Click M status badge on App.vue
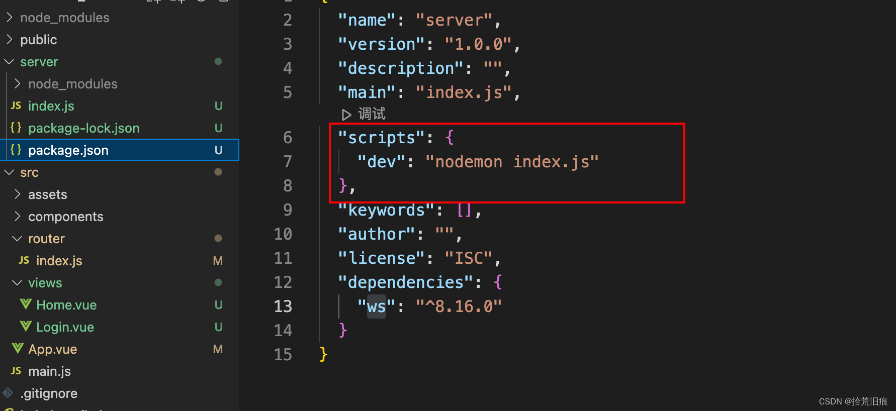This screenshot has height=411, width=896. coord(218,349)
